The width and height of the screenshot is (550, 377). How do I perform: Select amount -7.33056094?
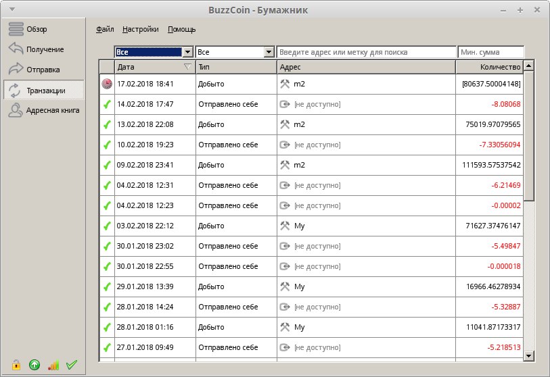coord(500,145)
